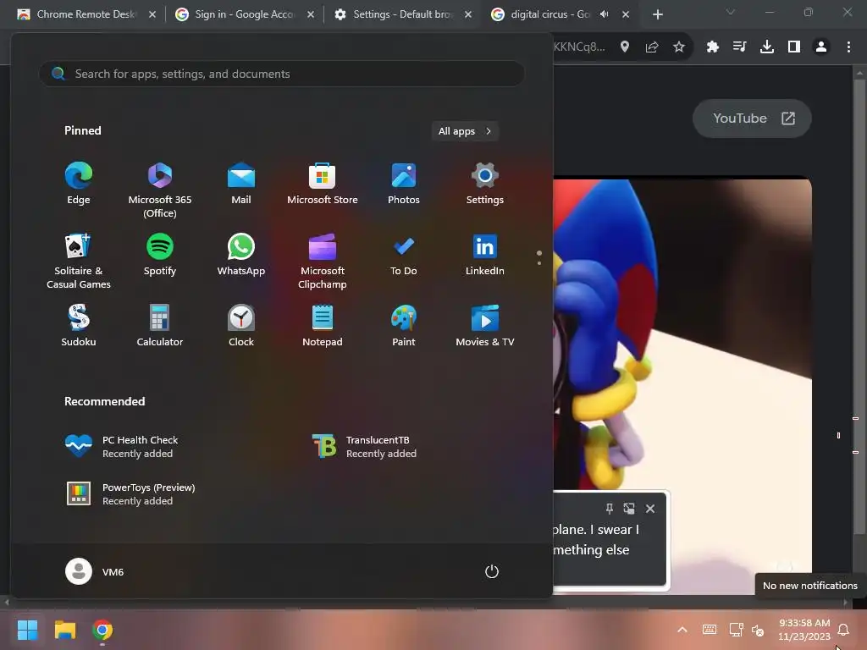Click the location permission icon in address bar
Image resolution: width=867 pixels, height=650 pixels.
coord(625,47)
